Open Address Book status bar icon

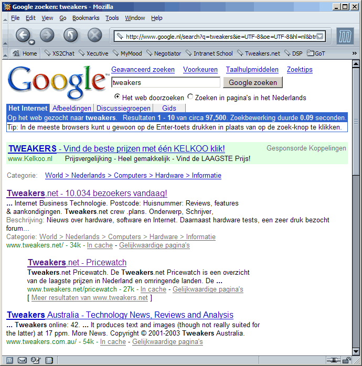coord(49,360)
